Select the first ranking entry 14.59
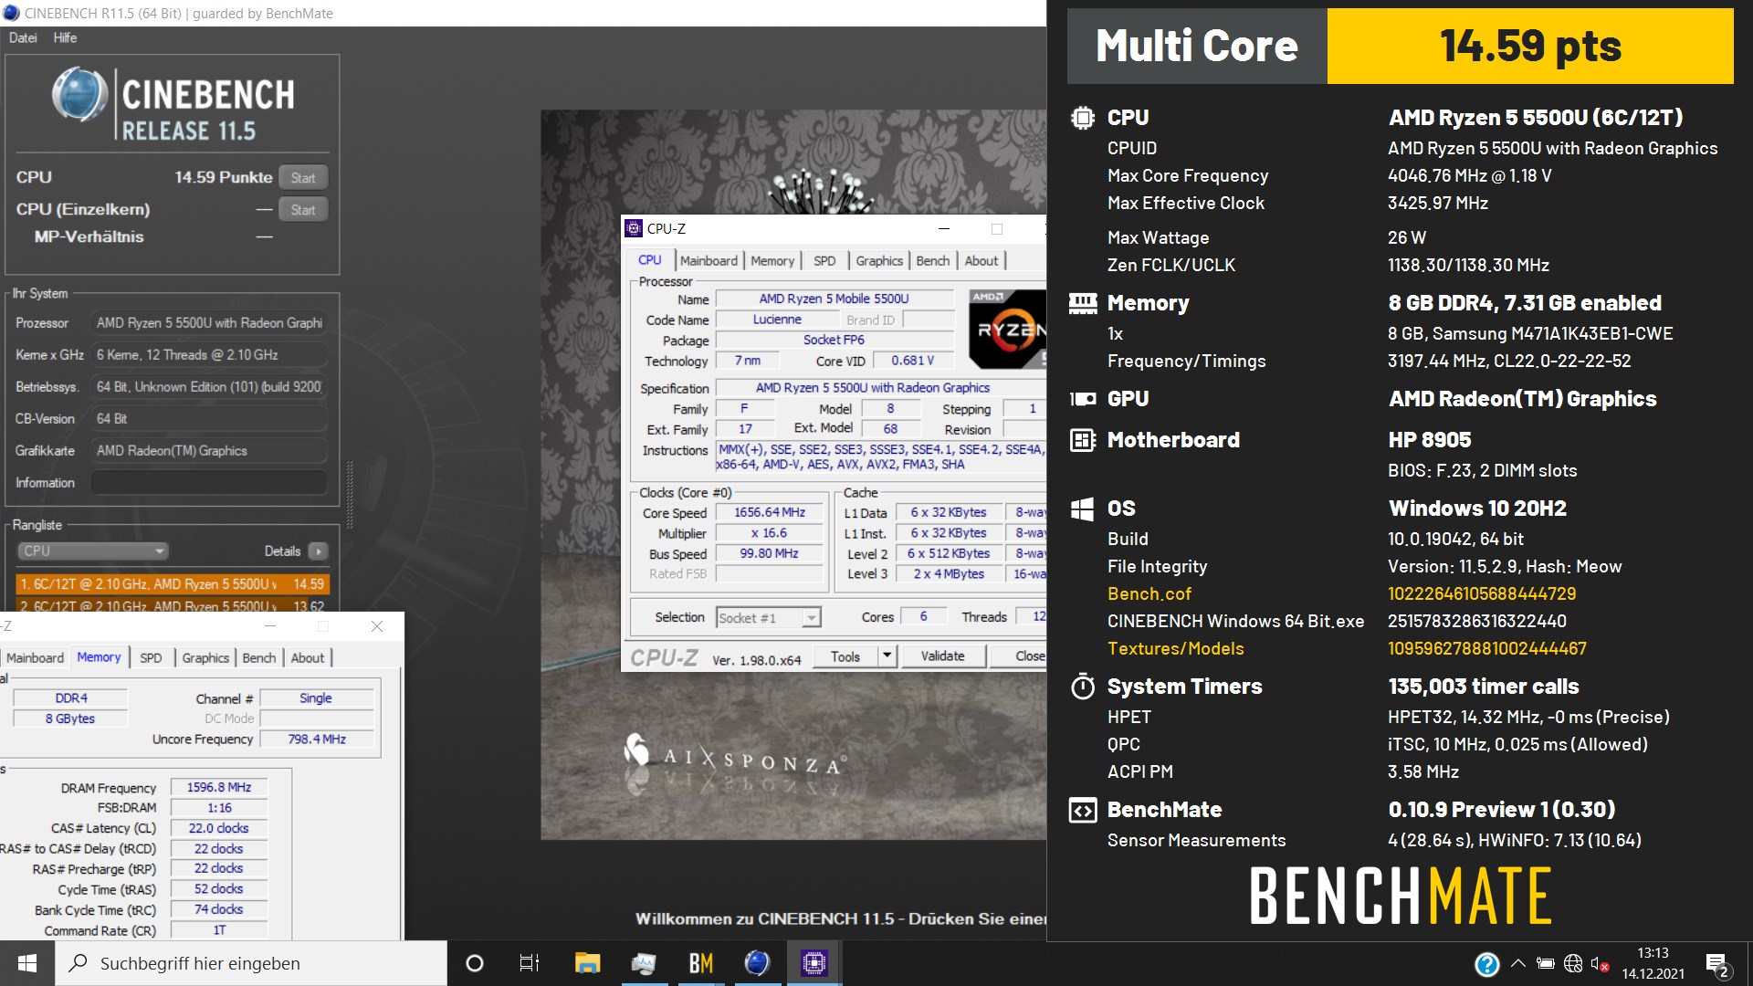The image size is (1753, 986). (x=173, y=583)
